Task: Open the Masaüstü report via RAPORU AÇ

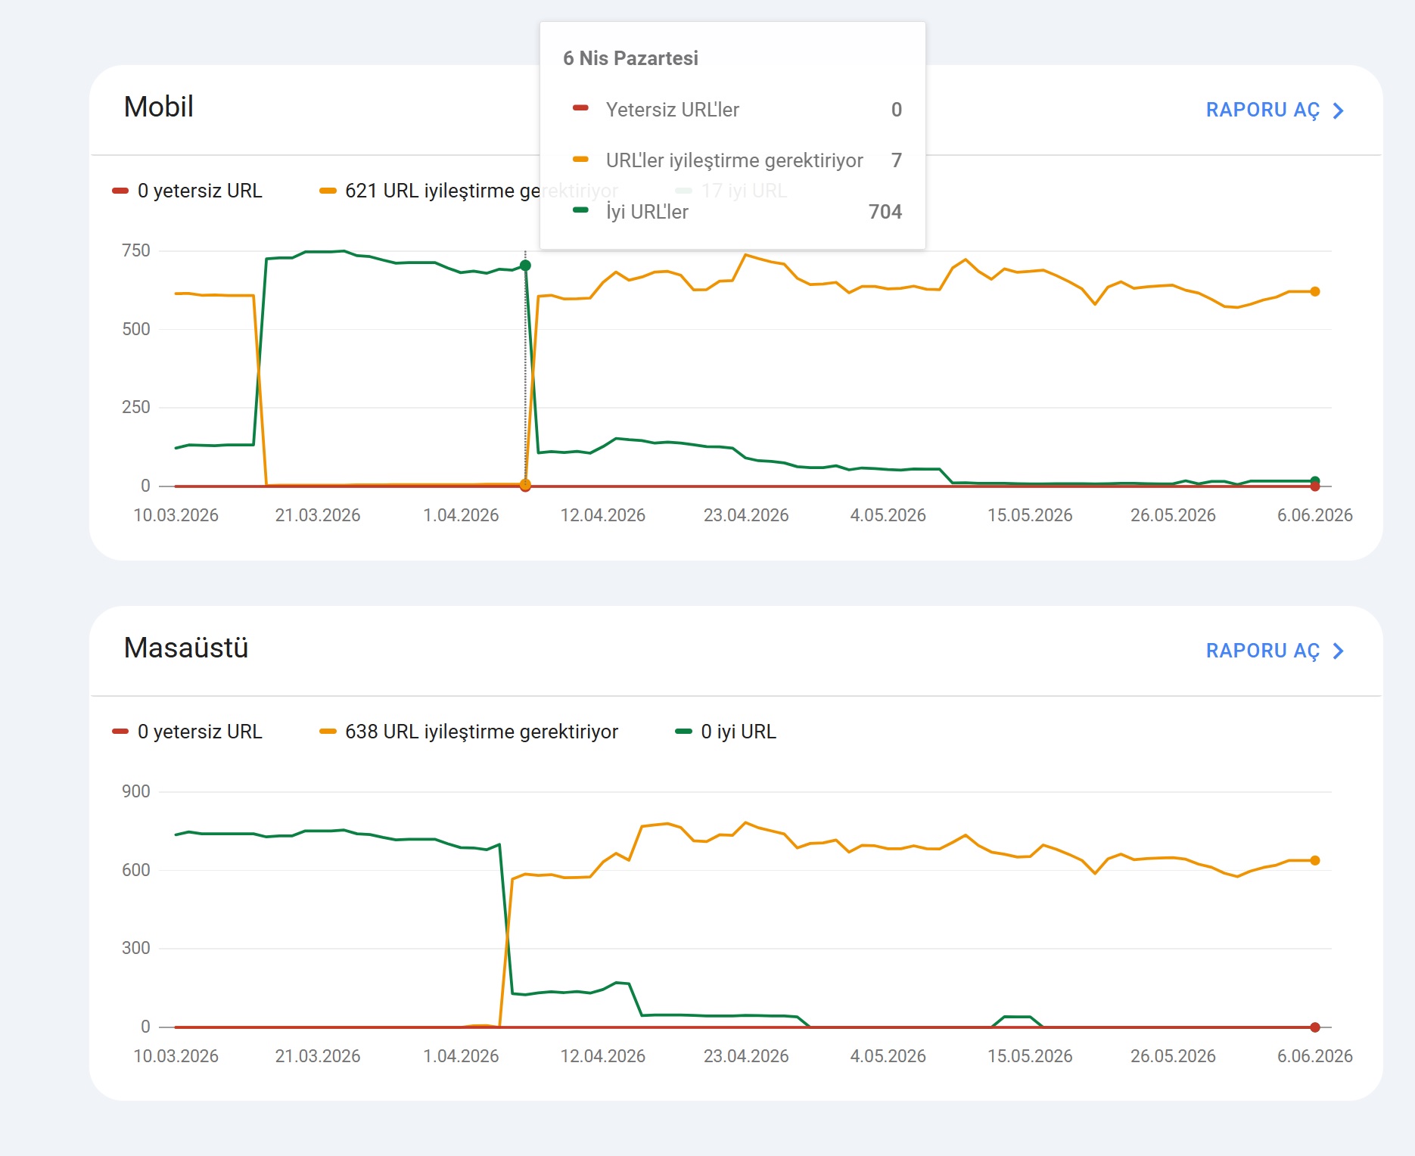Action: click(1274, 651)
